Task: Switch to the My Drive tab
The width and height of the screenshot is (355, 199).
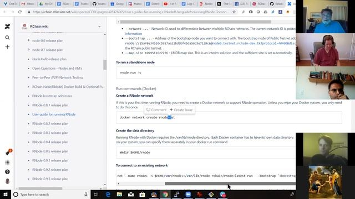Action: click(x=46, y=4)
